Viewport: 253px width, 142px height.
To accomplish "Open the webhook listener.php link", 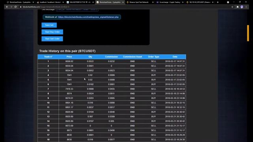I will click(x=88, y=17).
